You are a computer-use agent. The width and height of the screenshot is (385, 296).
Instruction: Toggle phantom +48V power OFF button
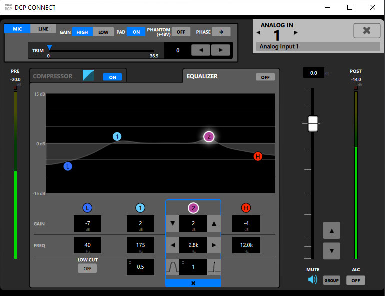point(181,32)
